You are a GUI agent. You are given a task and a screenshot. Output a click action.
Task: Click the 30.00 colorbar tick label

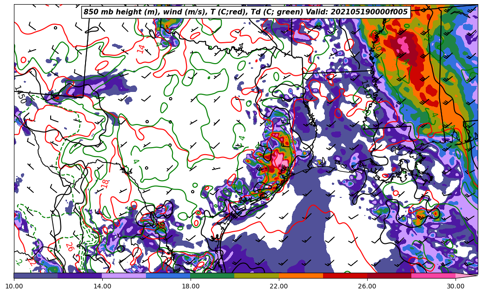pos(455,286)
